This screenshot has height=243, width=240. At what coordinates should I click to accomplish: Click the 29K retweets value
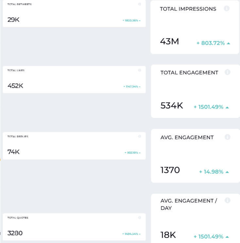[13, 20]
